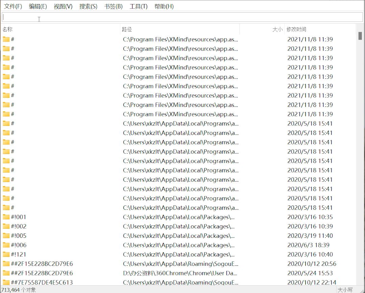Open the 工具(T) menu
This screenshot has height=293, width=365.
(139, 6)
